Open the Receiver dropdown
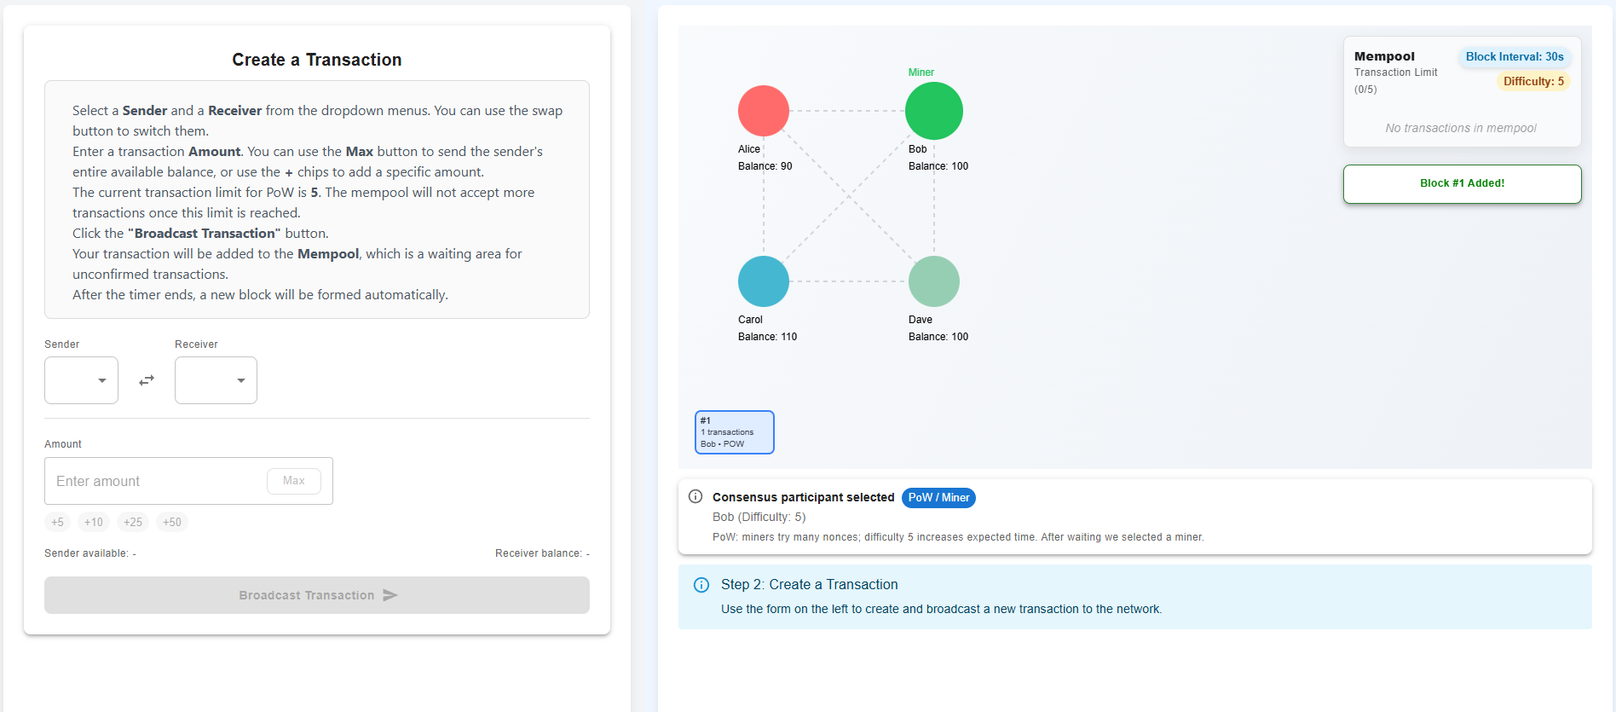Screen dimensions: 1616x712 click(x=216, y=380)
